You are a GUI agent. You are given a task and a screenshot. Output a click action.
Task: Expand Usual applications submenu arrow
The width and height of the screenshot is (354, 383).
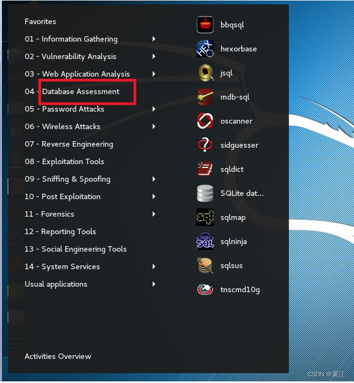[154, 284]
